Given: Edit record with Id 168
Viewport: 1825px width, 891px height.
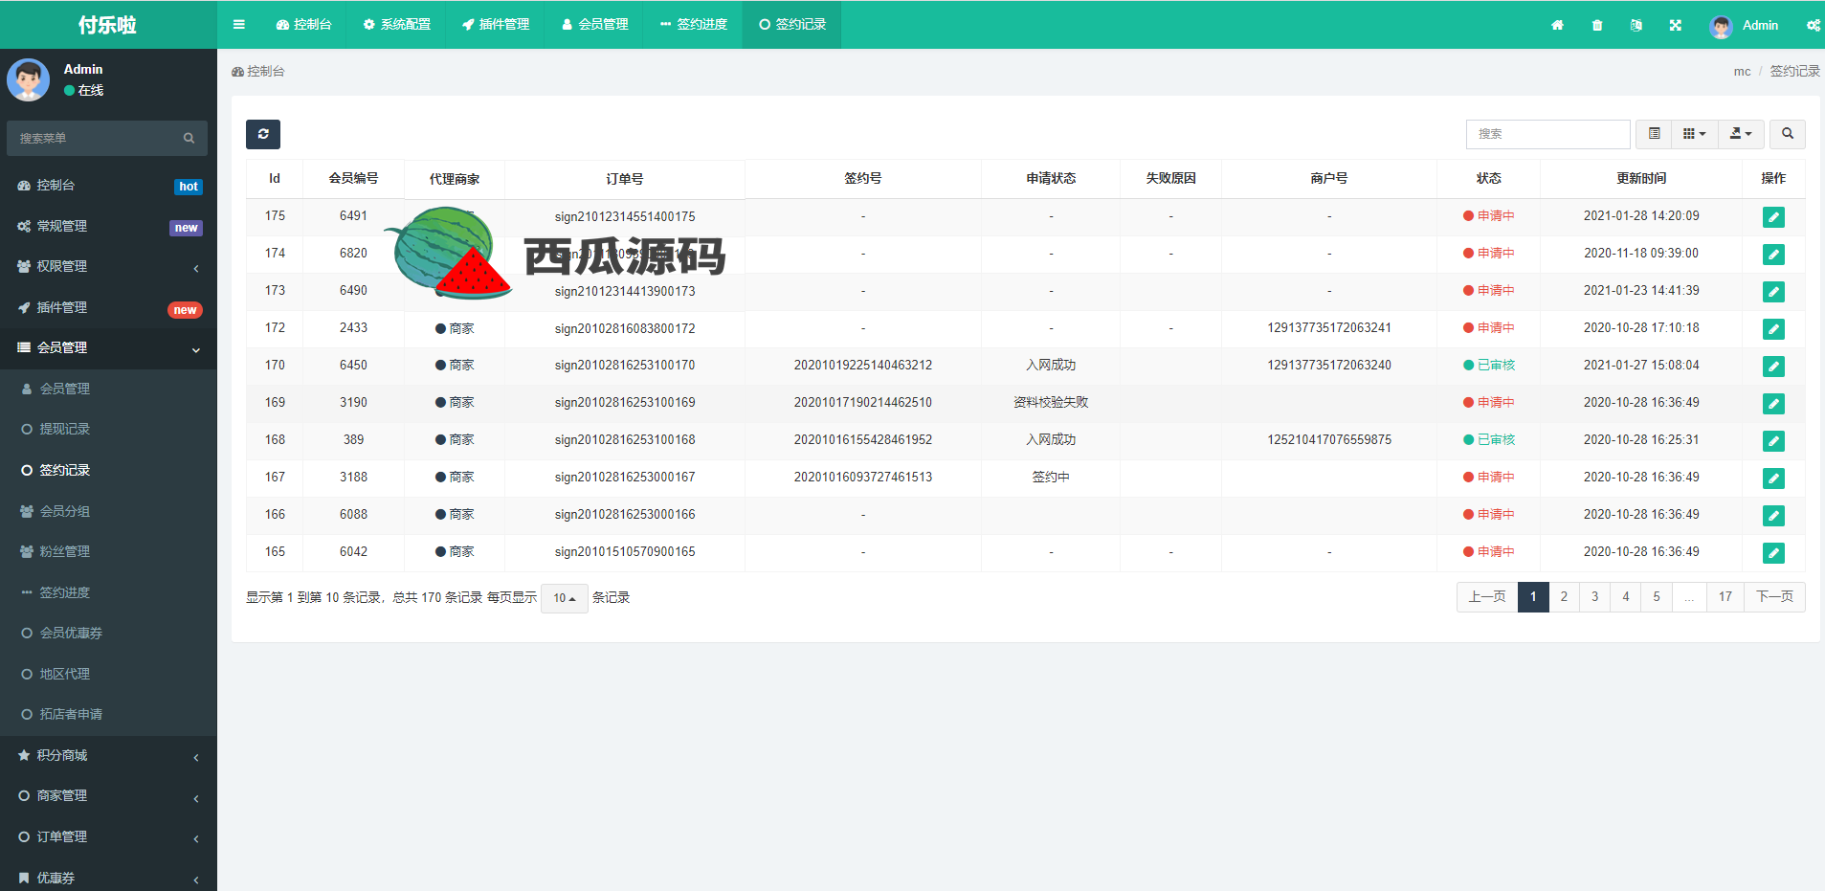Looking at the screenshot, I should click(x=1773, y=441).
